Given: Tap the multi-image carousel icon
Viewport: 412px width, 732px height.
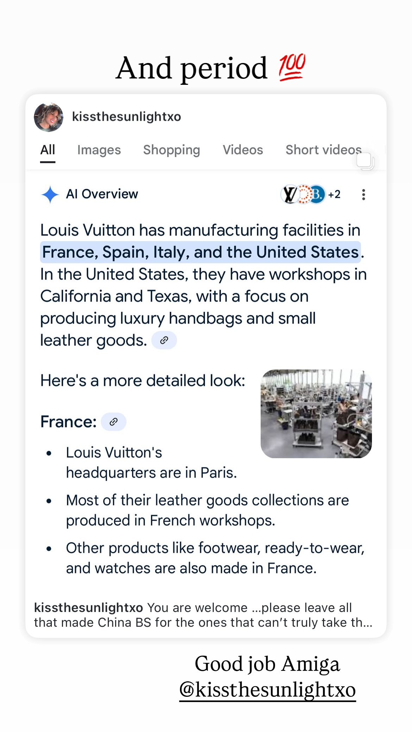Looking at the screenshot, I should pyautogui.click(x=365, y=162).
